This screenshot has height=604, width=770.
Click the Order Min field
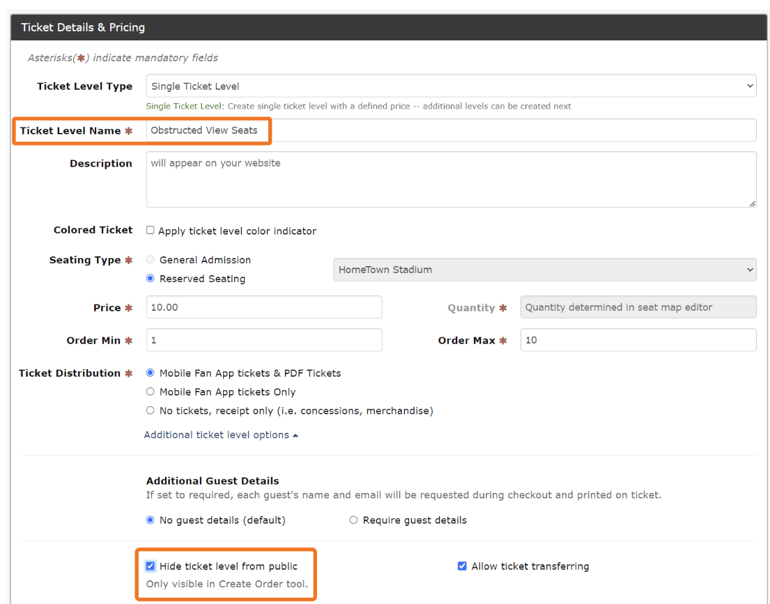point(264,340)
